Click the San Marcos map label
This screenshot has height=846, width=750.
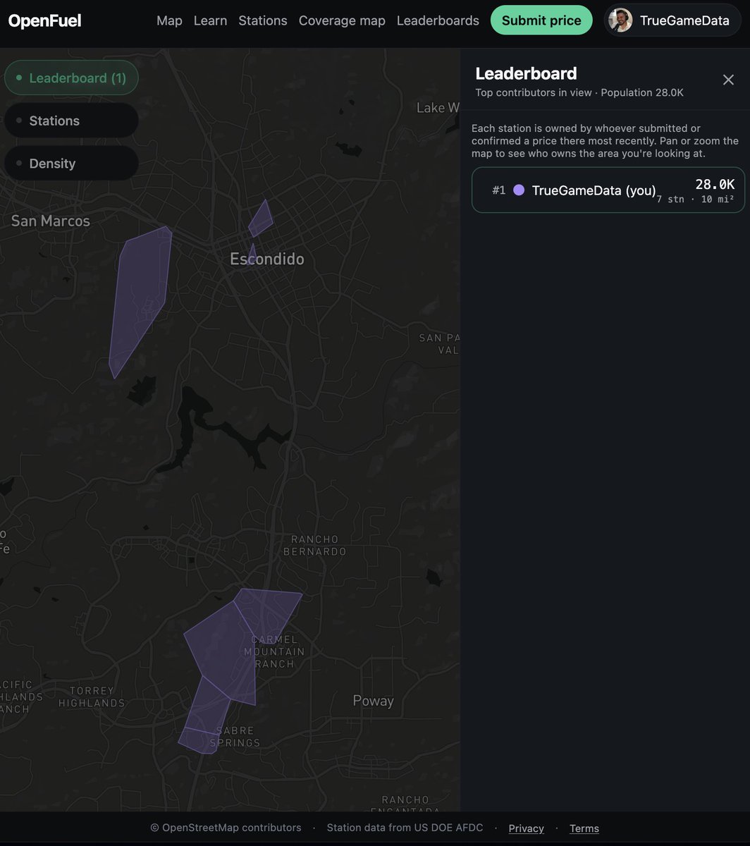point(51,221)
